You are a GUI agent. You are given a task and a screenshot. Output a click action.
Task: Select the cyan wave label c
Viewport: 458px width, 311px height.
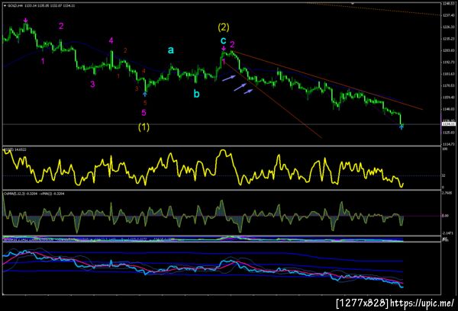tap(223, 40)
